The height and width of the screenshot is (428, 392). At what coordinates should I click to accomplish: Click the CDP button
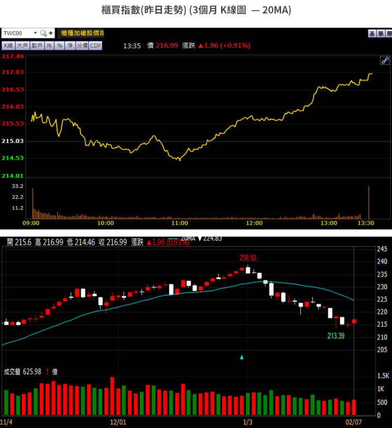(x=95, y=46)
